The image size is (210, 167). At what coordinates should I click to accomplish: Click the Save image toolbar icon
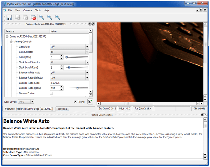click(9, 17)
